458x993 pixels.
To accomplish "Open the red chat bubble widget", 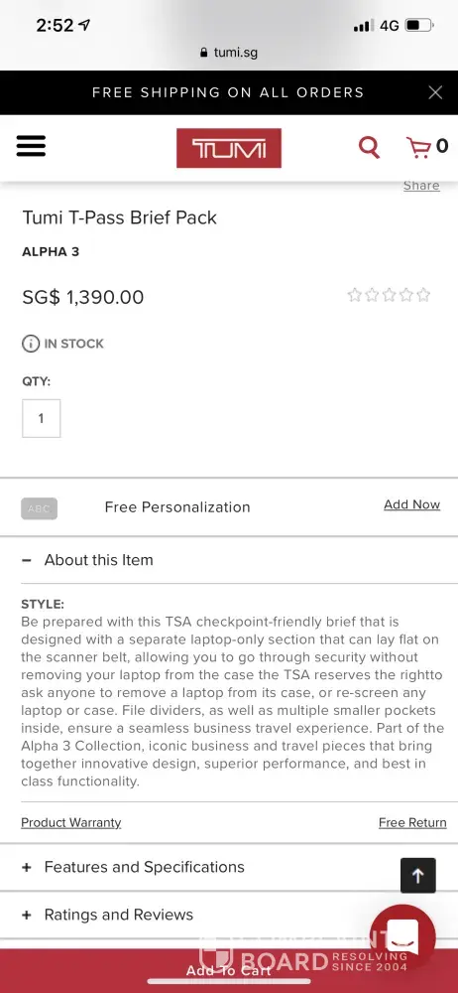I will point(402,938).
